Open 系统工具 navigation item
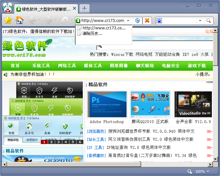Image resolution: width=220 pixels, height=176 pixels. point(41,66)
